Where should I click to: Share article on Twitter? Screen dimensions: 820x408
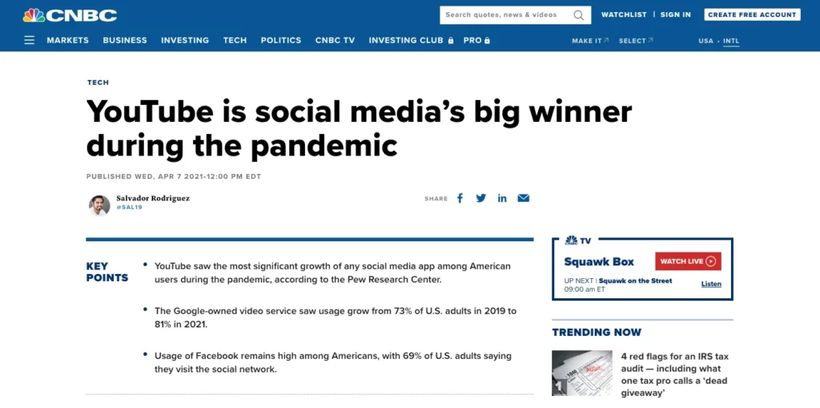pos(480,198)
